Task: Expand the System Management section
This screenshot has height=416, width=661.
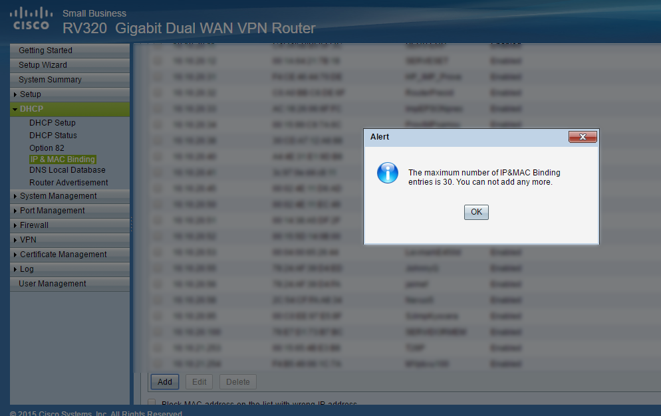Action: (x=15, y=197)
